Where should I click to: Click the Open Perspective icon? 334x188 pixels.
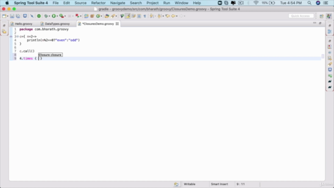click(x=321, y=16)
